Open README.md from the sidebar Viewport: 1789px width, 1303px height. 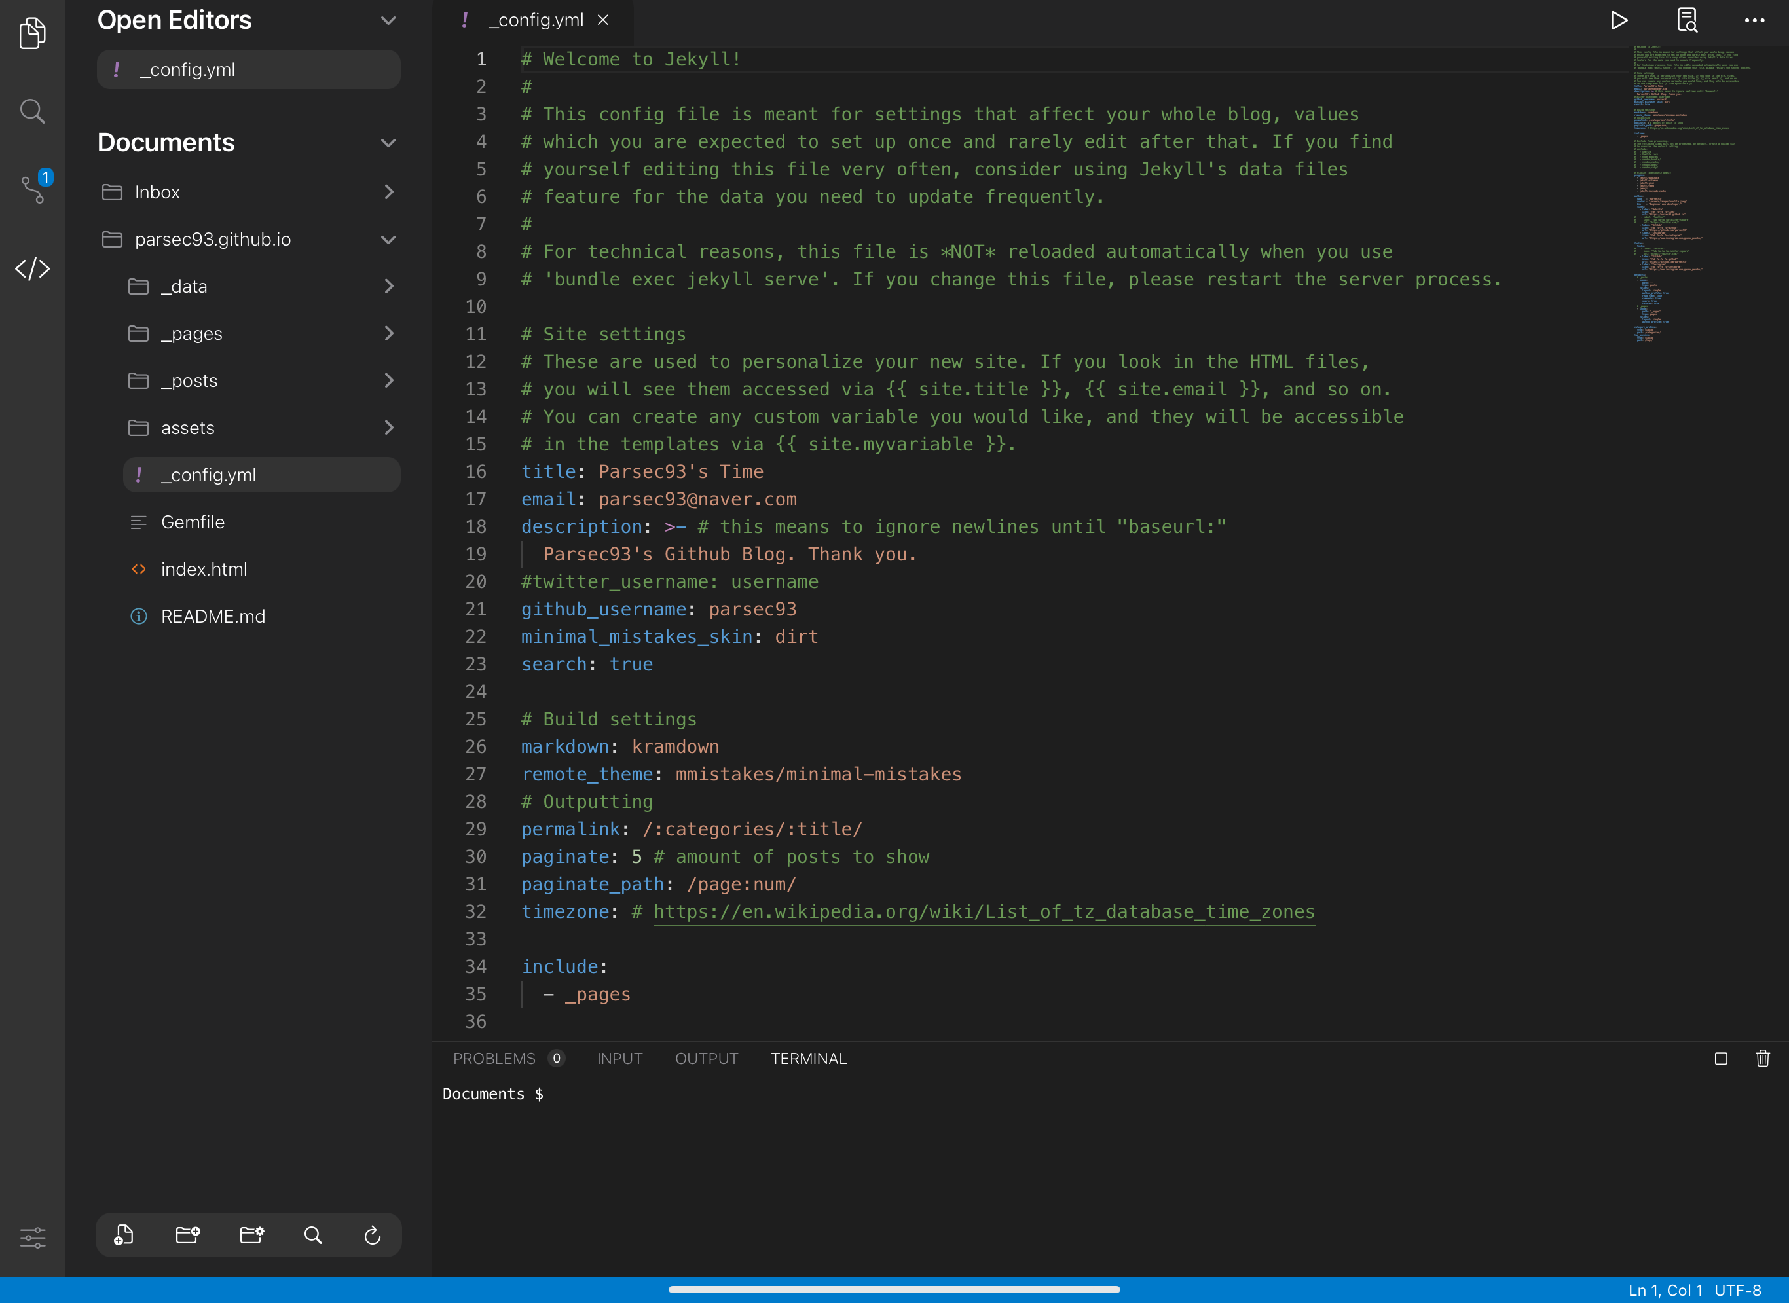[213, 616]
